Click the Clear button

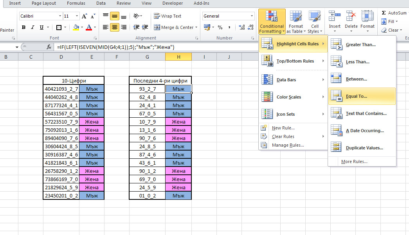(x=391, y=30)
